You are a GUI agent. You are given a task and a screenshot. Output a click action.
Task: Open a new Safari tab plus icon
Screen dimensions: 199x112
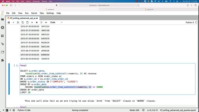pyautogui.click(x=192, y=5)
